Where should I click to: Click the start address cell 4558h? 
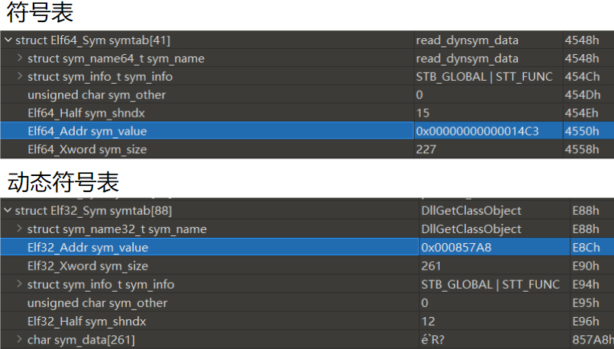[x=581, y=150]
